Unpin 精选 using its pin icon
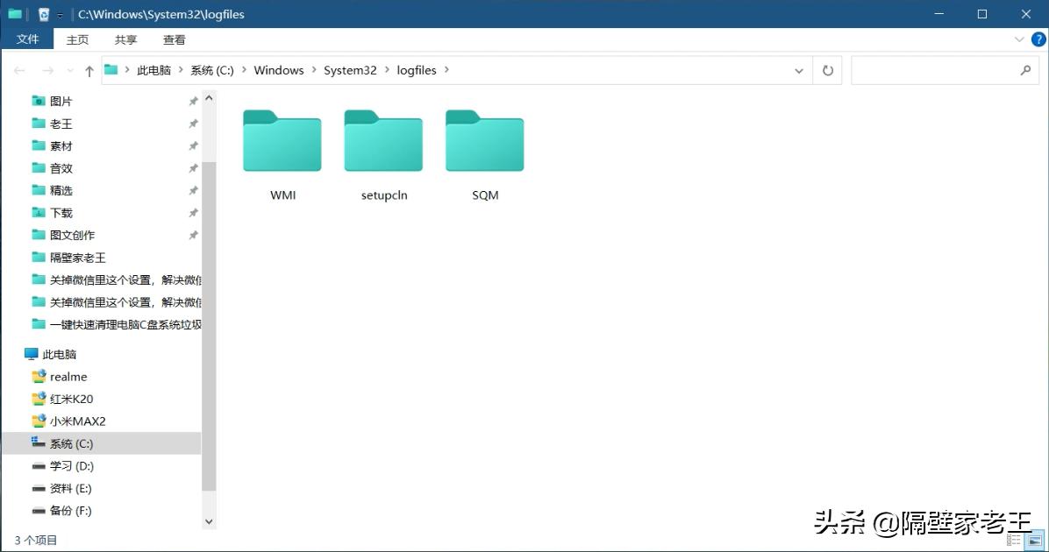 pyautogui.click(x=193, y=190)
